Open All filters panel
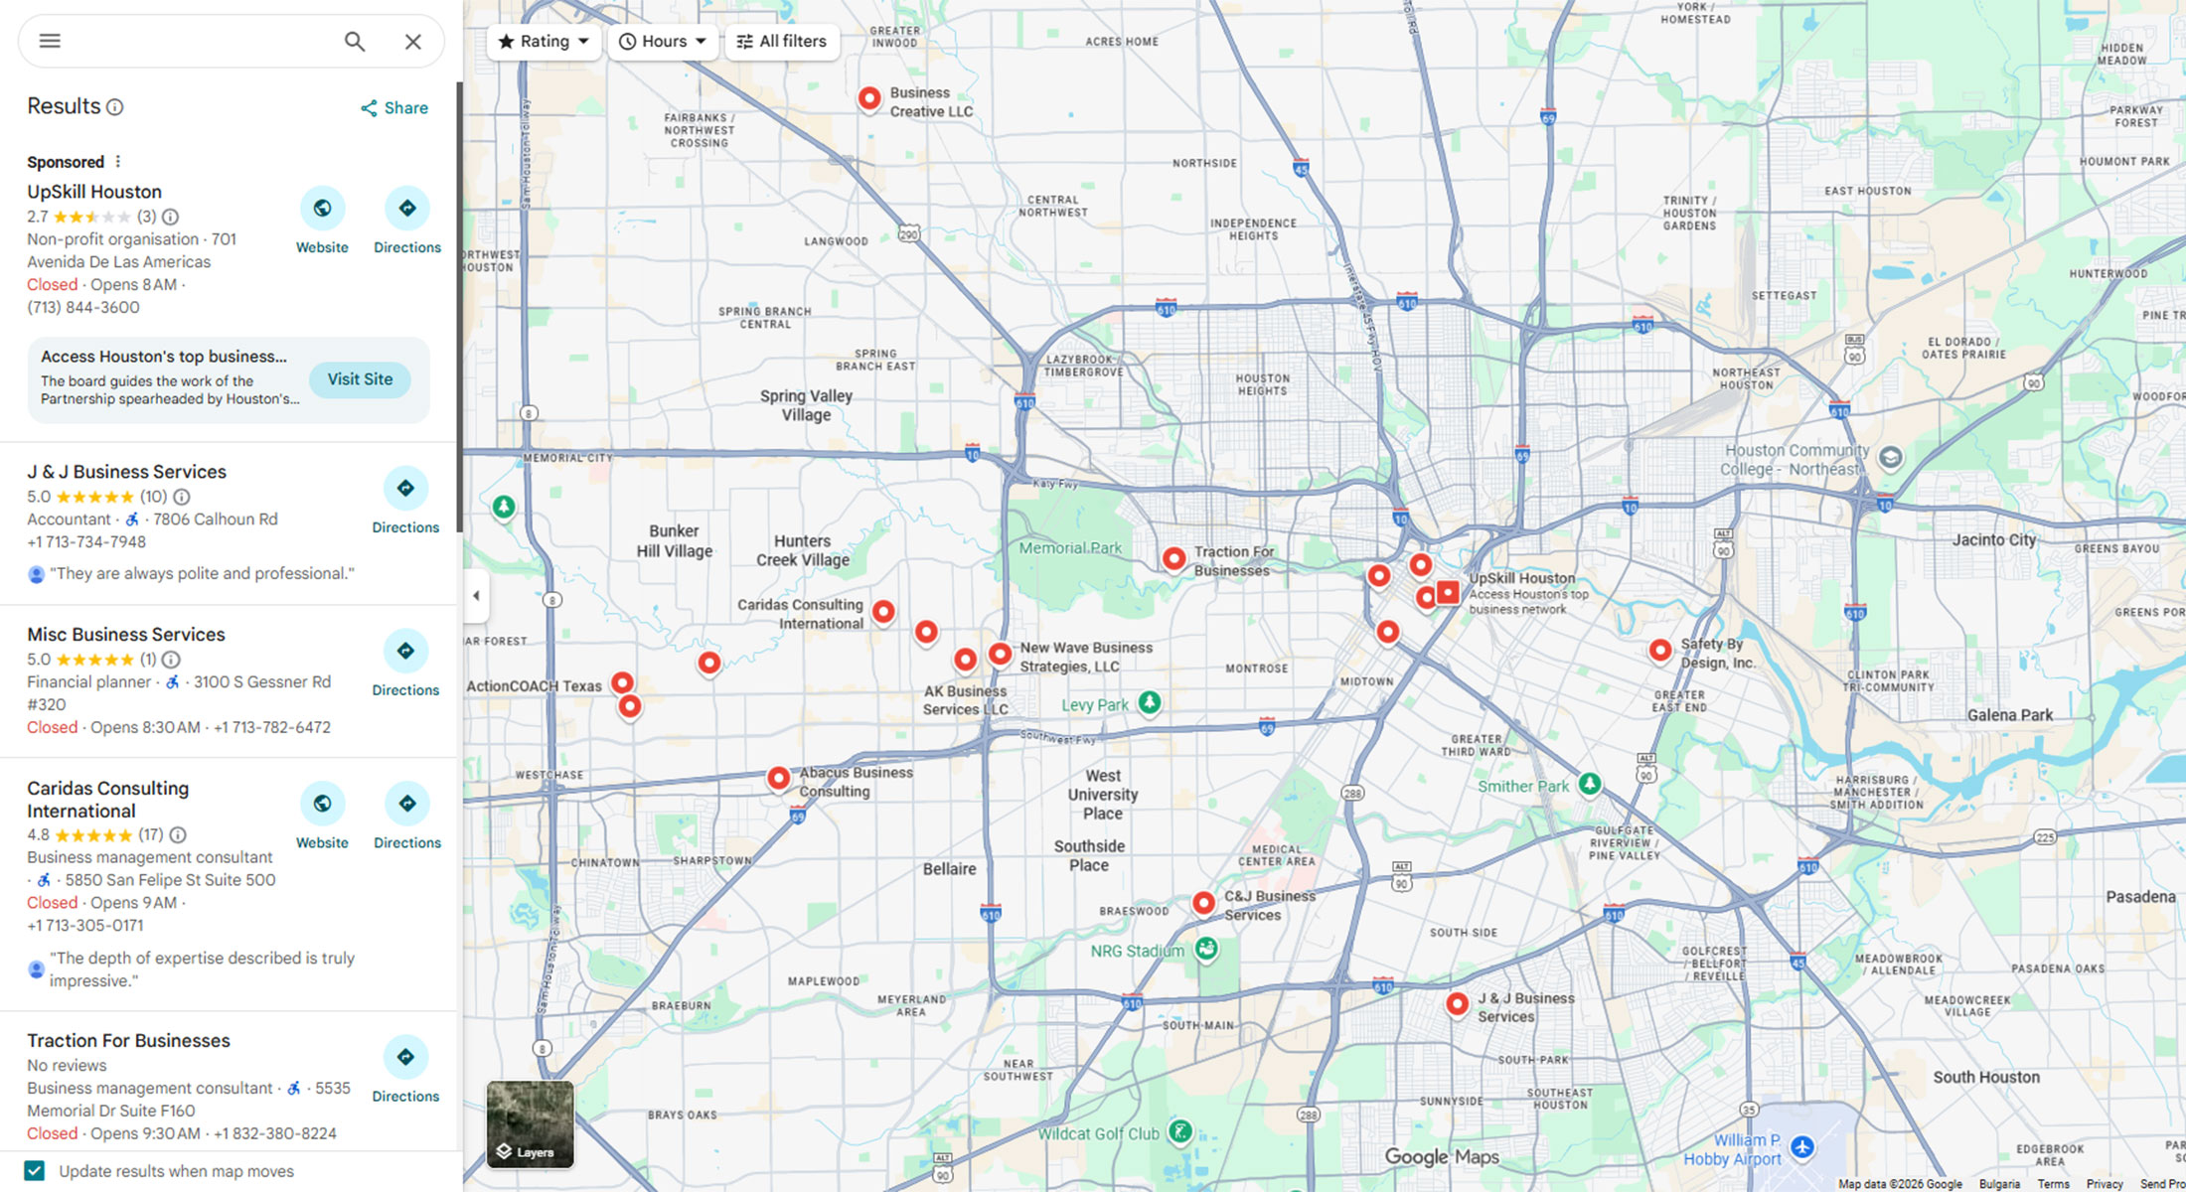The height and width of the screenshot is (1192, 2186). click(782, 41)
